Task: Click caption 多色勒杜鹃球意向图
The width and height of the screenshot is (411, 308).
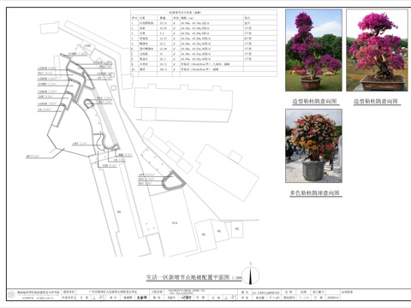Action: coord(315,193)
